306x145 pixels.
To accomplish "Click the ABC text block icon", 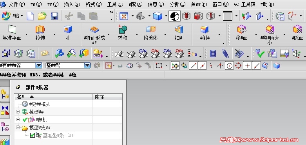I will coord(98,53).
